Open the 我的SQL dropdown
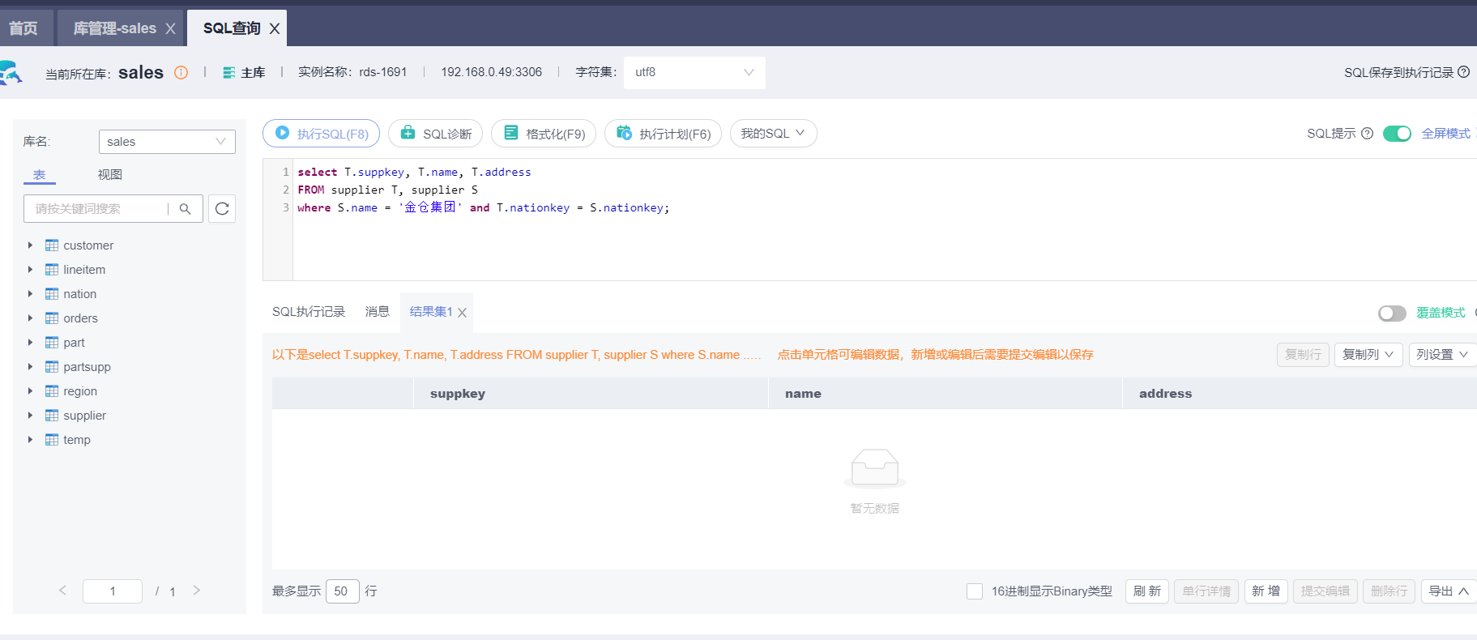 [x=773, y=134]
